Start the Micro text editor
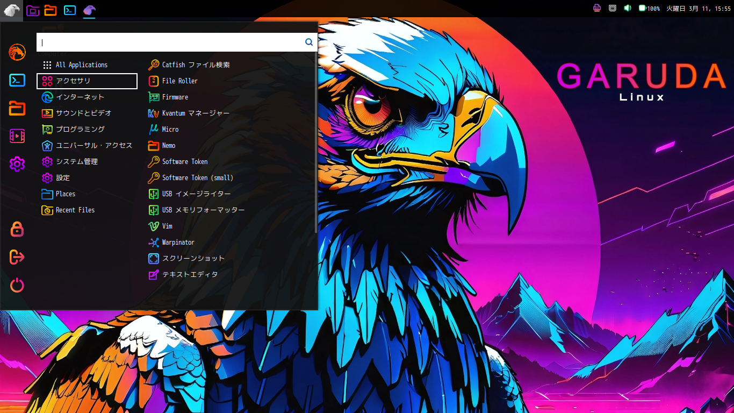734x413 pixels. [229, 129]
